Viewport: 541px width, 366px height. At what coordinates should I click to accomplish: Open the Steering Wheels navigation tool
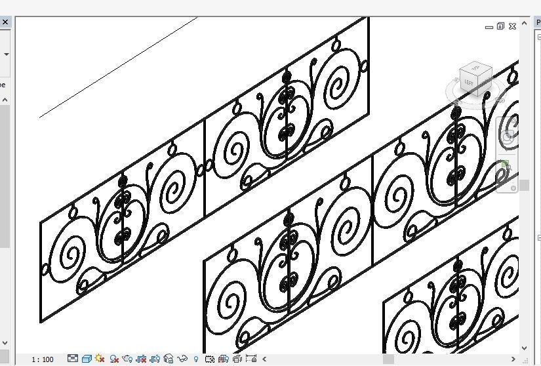click(x=508, y=136)
